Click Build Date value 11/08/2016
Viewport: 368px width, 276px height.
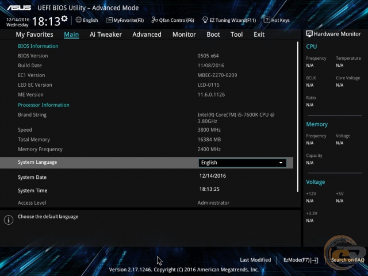[x=211, y=66]
